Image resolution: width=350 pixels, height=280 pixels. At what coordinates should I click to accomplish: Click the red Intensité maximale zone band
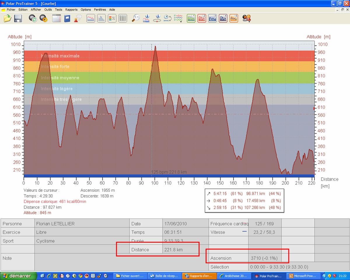(169, 56)
